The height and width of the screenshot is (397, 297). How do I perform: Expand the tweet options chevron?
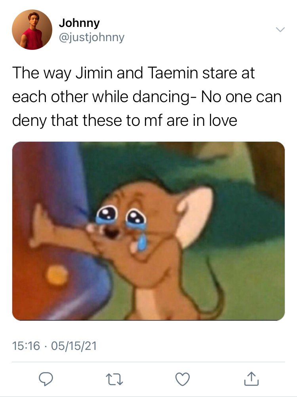(x=280, y=30)
